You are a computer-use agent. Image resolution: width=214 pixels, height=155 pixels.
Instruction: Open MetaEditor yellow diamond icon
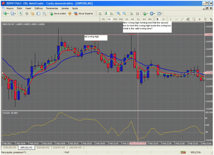pyautogui.click(x=70, y=13)
